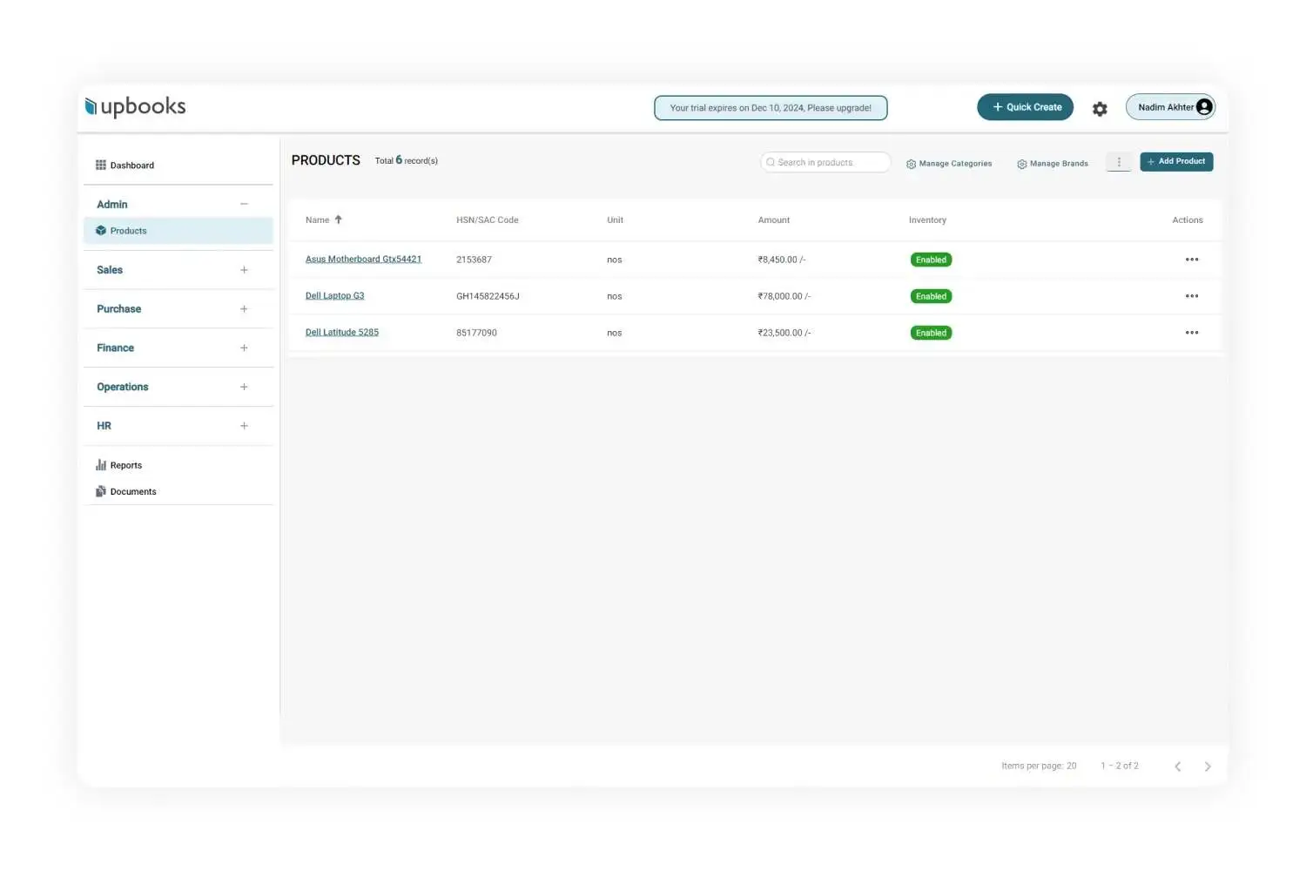Viewport: 1306px width, 871px height.
Task: Click the Amount column header
Action: (773, 220)
